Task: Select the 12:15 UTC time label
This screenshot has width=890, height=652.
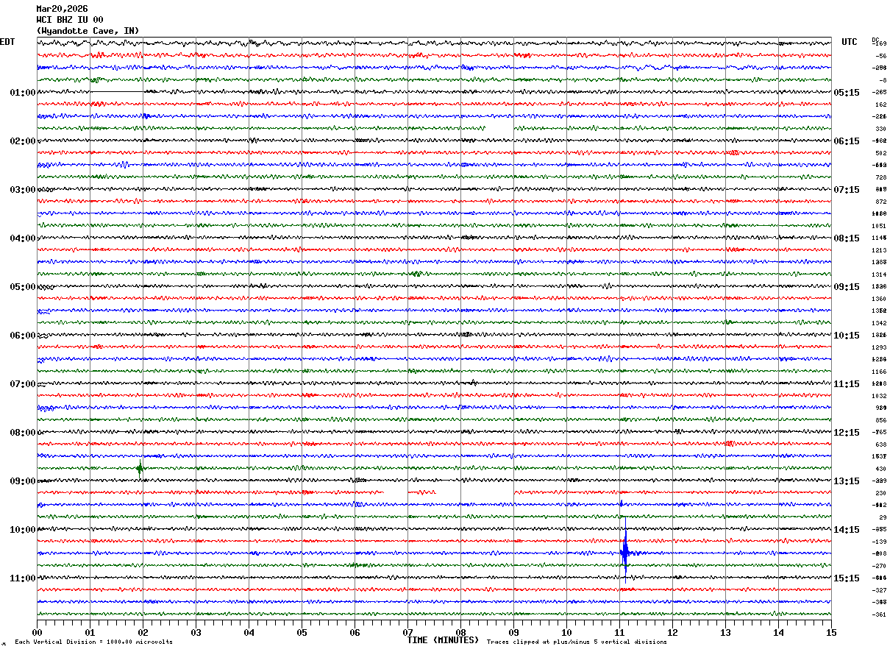Action: [x=847, y=433]
